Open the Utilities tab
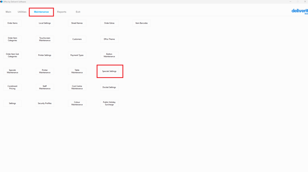This screenshot has height=172, width=308. (x=22, y=12)
